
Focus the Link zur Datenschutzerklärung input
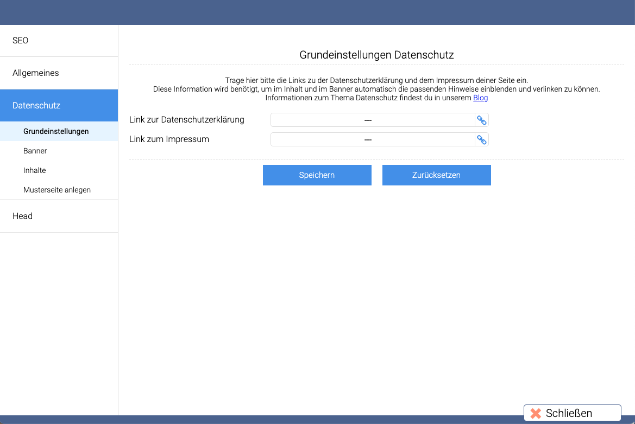point(373,120)
